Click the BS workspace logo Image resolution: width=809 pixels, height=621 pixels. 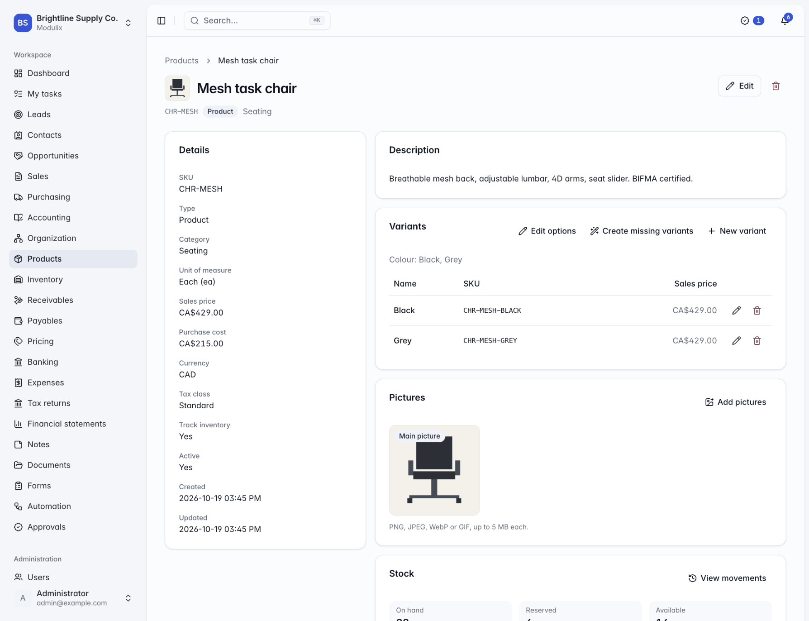(x=23, y=23)
